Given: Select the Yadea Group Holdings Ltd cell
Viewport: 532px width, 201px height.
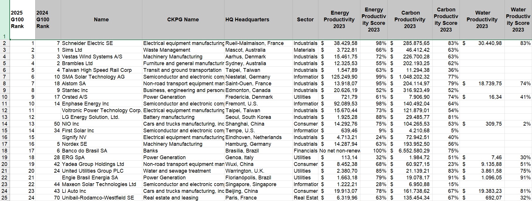Looking at the screenshot, I should 102,164.
